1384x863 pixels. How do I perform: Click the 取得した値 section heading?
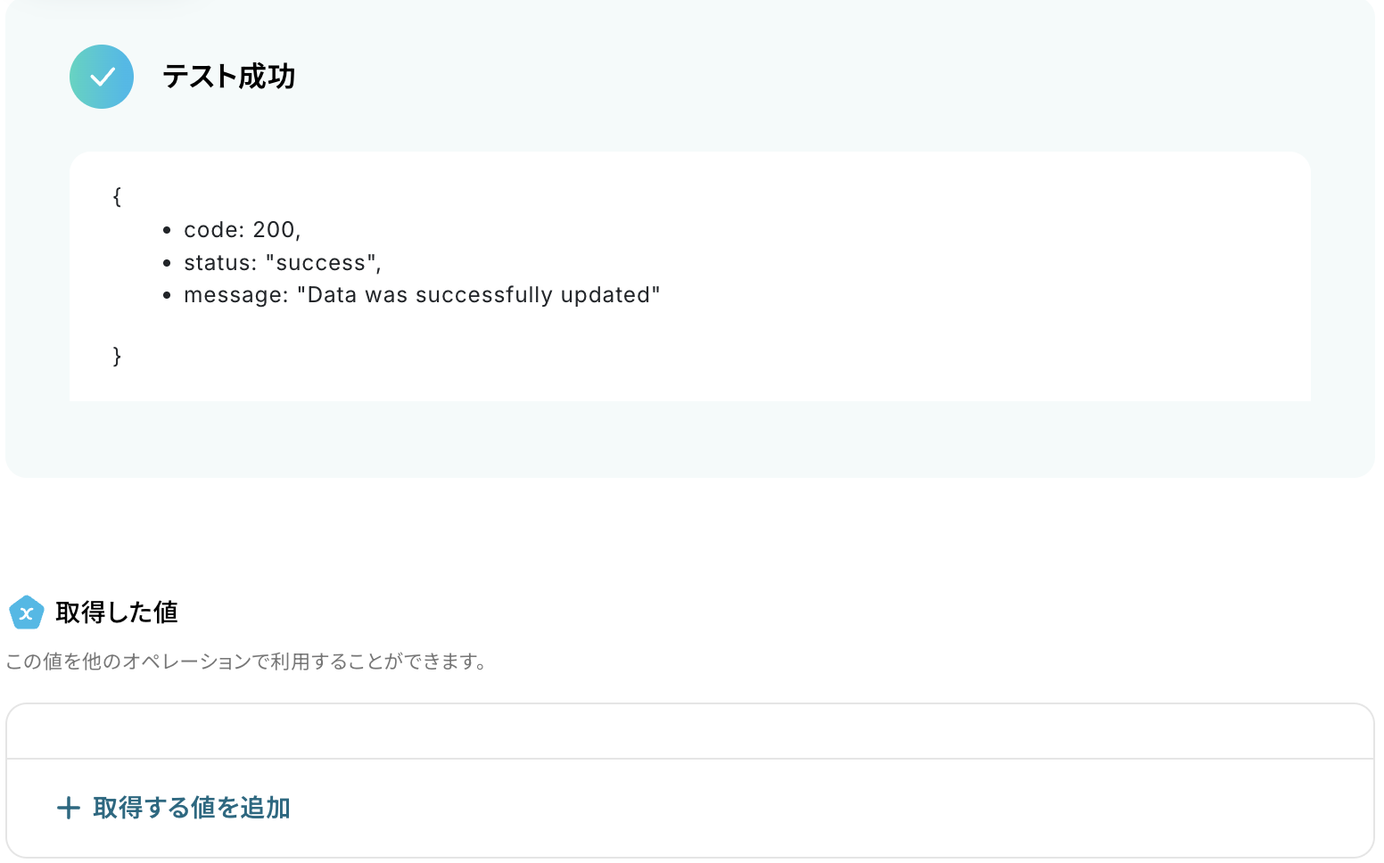tap(117, 612)
